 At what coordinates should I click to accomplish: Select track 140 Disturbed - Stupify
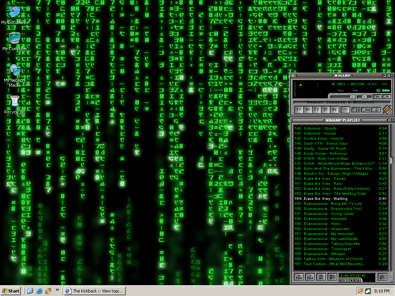(x=341, y=129)
